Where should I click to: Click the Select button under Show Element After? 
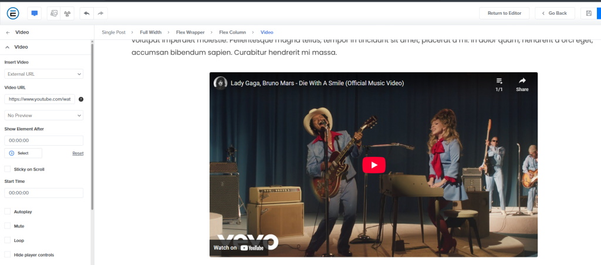23,153
